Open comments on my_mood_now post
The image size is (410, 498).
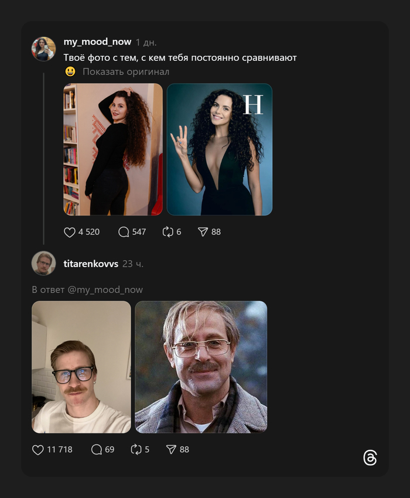pyautogui.click(x=124, y=232)
